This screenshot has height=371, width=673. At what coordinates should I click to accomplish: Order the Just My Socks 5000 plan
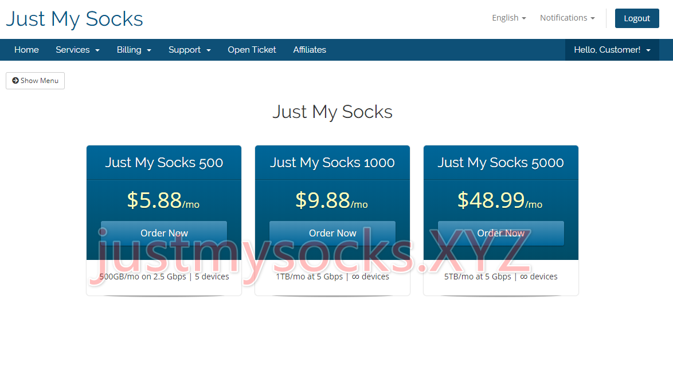click(x=501, y=233)
